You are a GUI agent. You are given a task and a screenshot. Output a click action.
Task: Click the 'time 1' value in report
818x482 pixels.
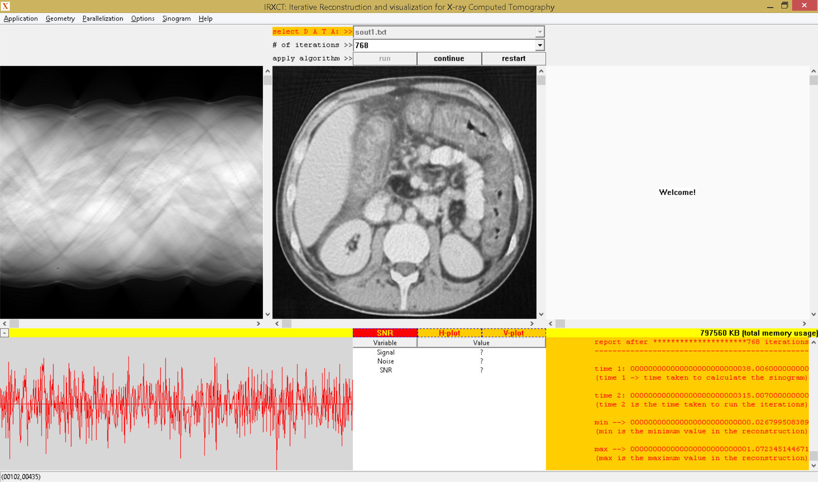pos(719,369)
